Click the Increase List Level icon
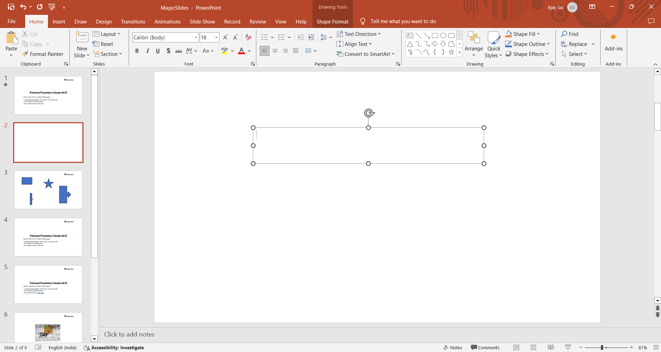Image resolution: width=661 pixels, height=352 pixels. [311, 37]
